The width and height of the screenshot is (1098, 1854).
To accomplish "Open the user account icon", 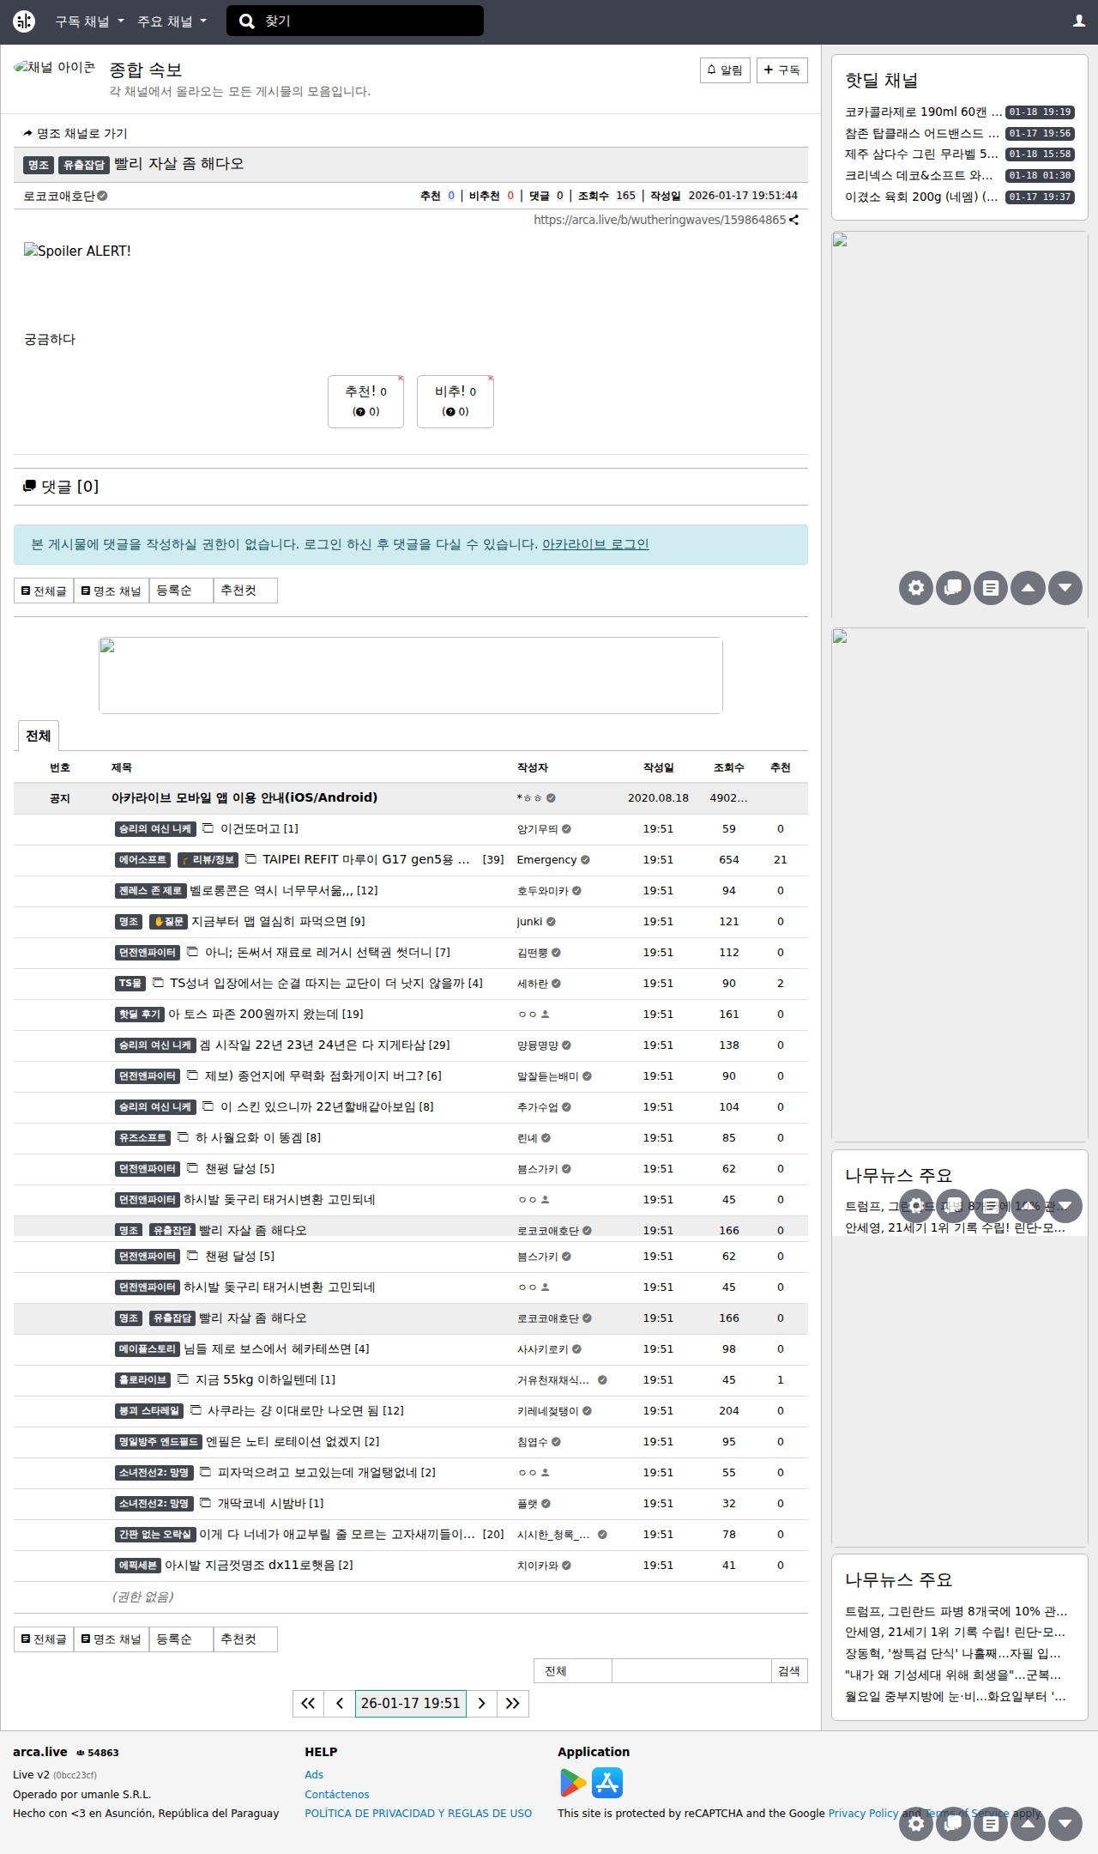I will pyautogui.click(x=1079, y=21).
